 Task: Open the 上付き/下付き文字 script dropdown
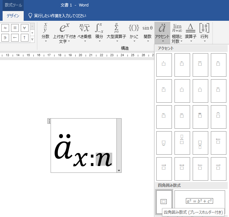65,33
